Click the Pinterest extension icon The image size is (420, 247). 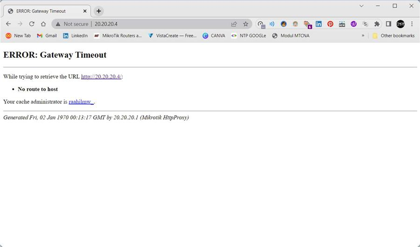[330, 24]
